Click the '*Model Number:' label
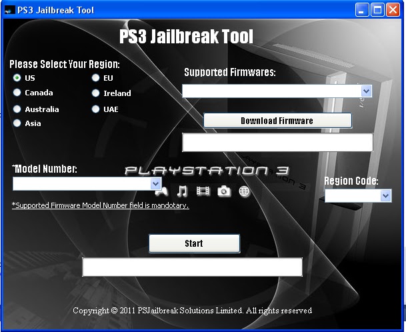This screenshot has width=406, height=332. 44,169
